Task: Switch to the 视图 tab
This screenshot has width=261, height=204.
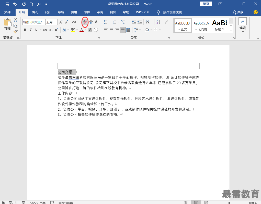Action: tap(113, 12)
